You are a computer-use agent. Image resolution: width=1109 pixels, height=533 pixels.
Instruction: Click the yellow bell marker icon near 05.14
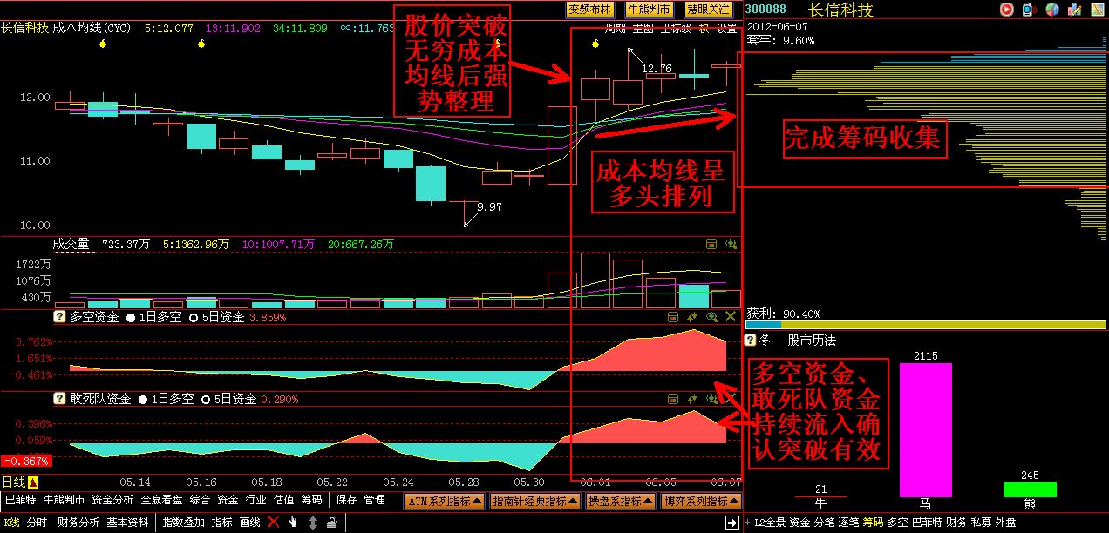point(102,43)
